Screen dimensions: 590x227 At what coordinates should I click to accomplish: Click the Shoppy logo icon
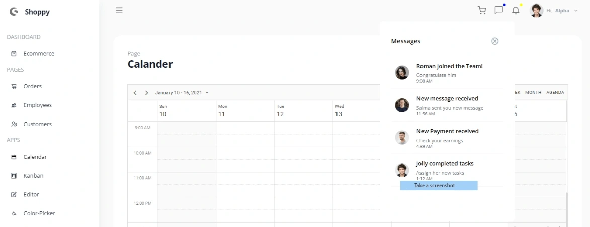click(14, 12)
